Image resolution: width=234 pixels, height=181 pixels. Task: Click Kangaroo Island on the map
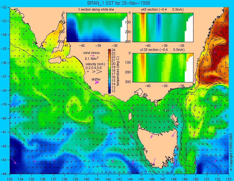point(57,61)
